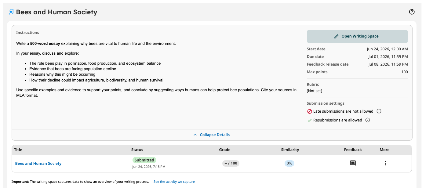Click Jun 24, 2026, 12:00 AM start date value
The width and height of the screenshot is (422, 188).
click(x=387, y=49)
